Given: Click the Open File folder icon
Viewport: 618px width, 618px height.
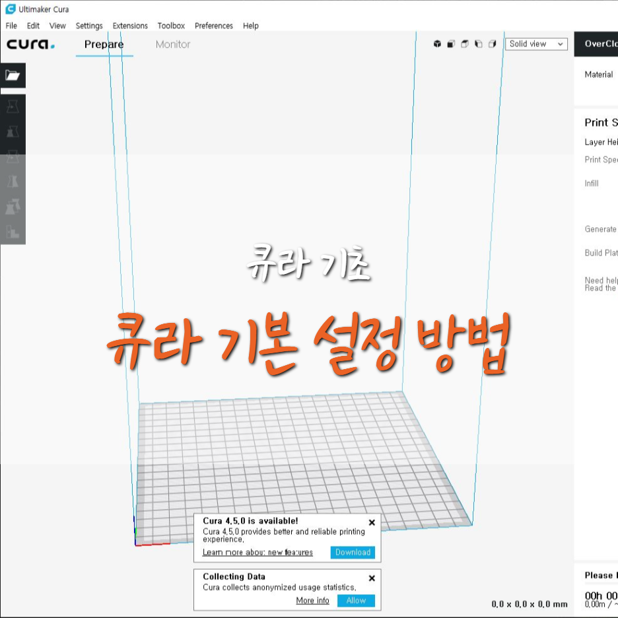Looking at the screenshot, I should (x=13, y=75).
